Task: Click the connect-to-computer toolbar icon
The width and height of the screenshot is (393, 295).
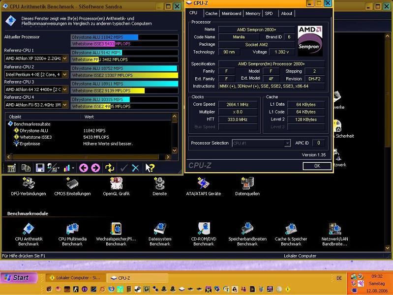Action: 52,168
